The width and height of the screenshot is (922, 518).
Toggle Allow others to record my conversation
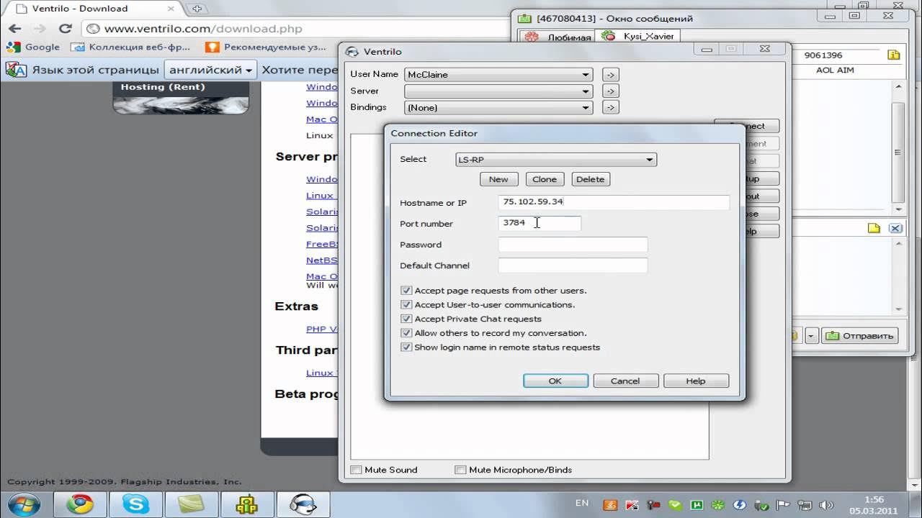coord(406,333)
